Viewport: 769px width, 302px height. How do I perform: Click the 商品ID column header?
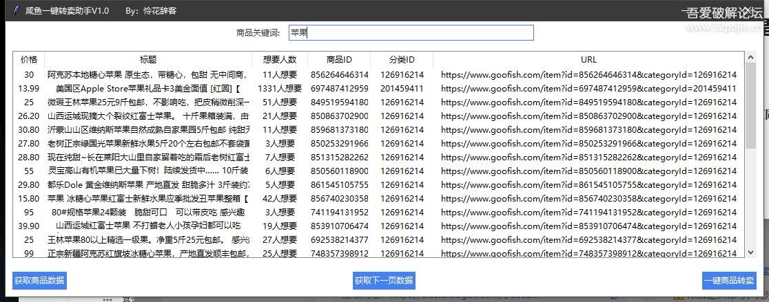[339, 60]
